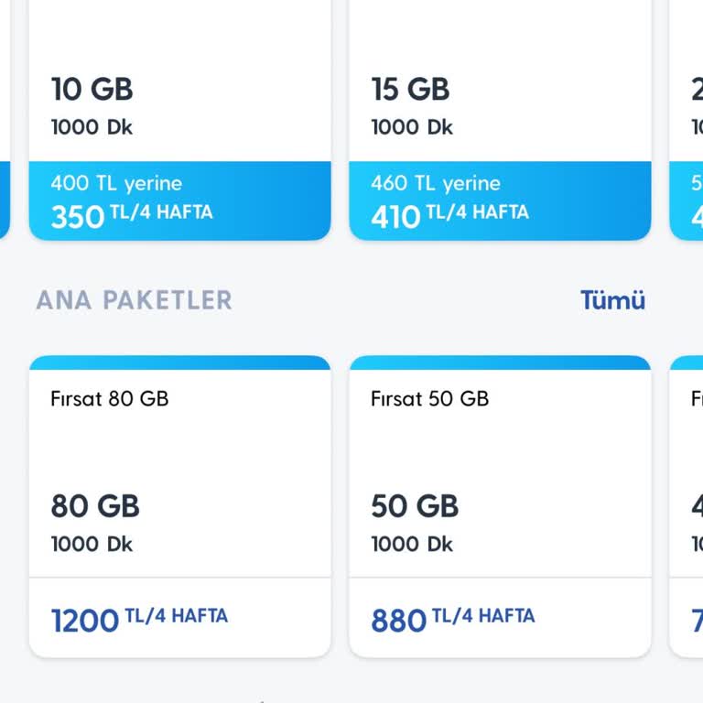Tap the 460 TL yerine discount text

pos(436,183)
